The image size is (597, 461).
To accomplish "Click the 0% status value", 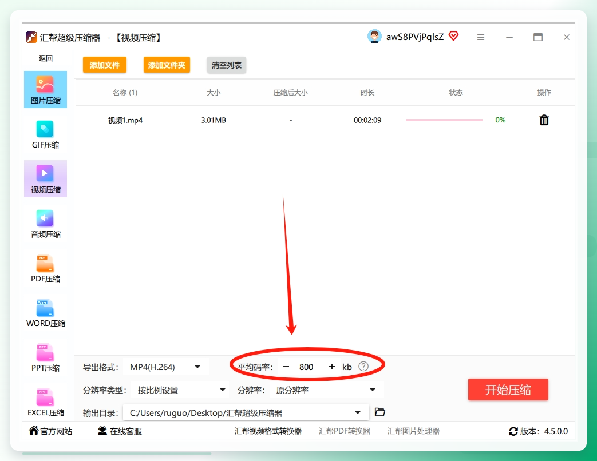I will [x=500, y=120].
